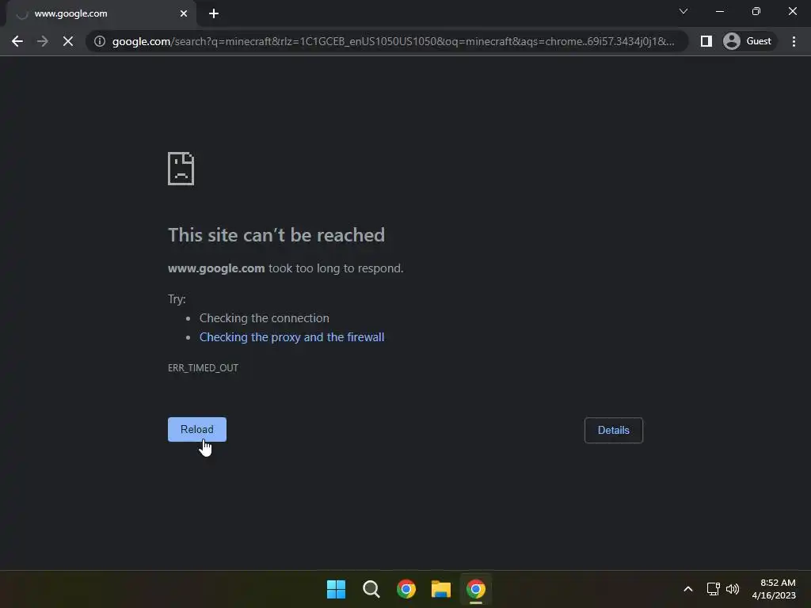
Task: Click the ERR_TIMED_OUT error code
Action: coord(203,367)
